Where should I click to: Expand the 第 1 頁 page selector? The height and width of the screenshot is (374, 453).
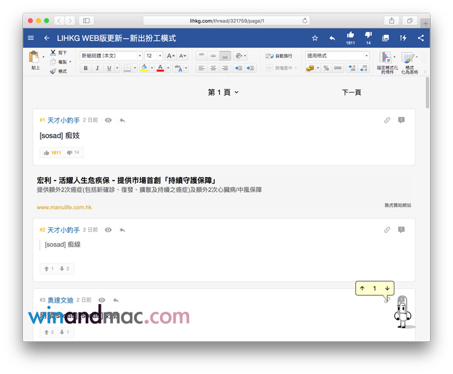tap(223, 92)
